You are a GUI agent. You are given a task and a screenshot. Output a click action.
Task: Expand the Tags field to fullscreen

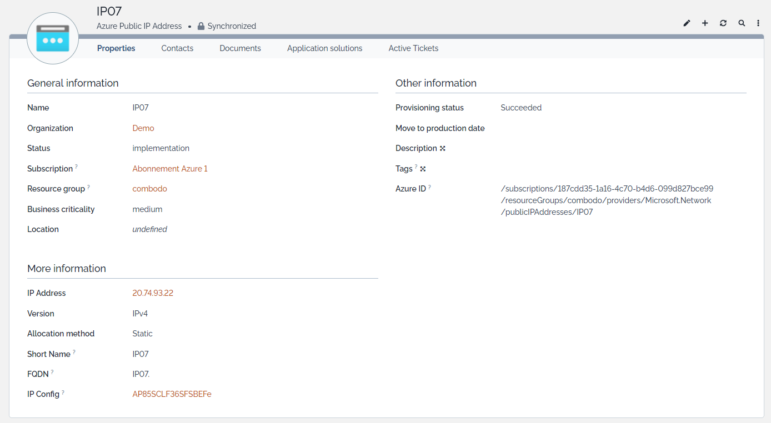pos(423,169)
